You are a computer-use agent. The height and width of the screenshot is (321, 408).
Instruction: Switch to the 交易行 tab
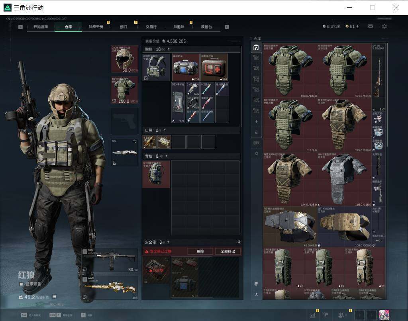151,27
